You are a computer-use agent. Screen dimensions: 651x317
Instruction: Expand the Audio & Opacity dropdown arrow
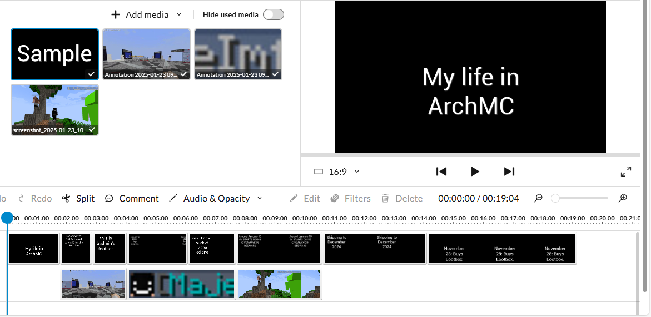click(260, 199)
